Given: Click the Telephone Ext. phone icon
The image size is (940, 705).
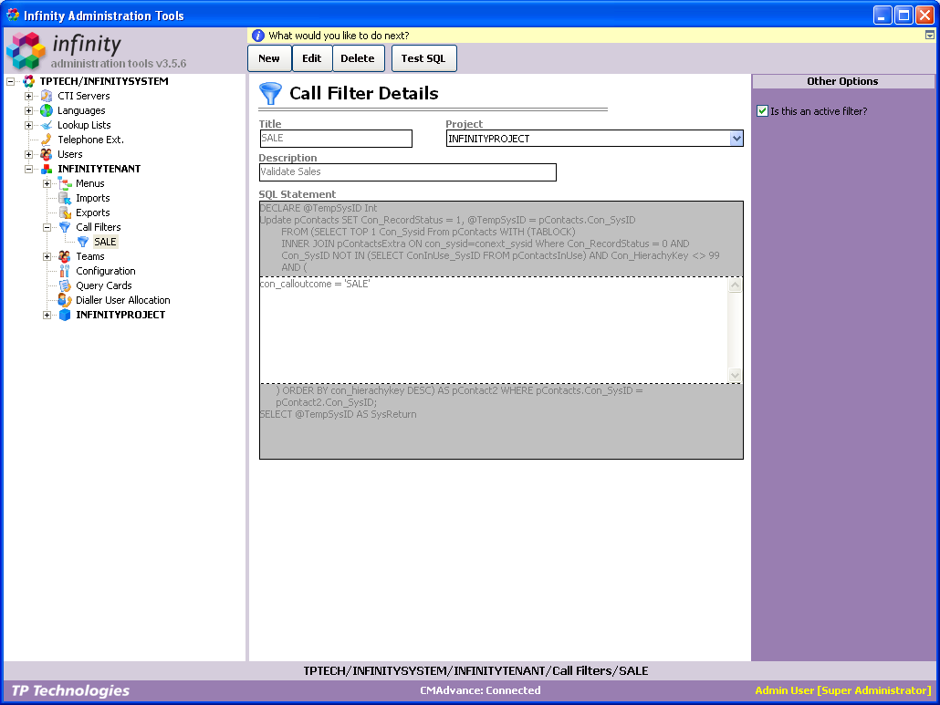Looking at the screenshot, I should coord(47,140).
